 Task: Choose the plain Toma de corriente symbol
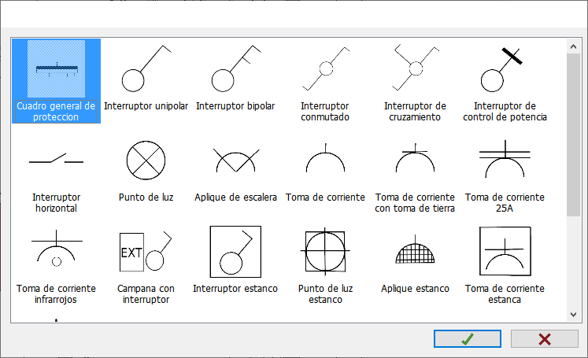(x=325, y=157)
